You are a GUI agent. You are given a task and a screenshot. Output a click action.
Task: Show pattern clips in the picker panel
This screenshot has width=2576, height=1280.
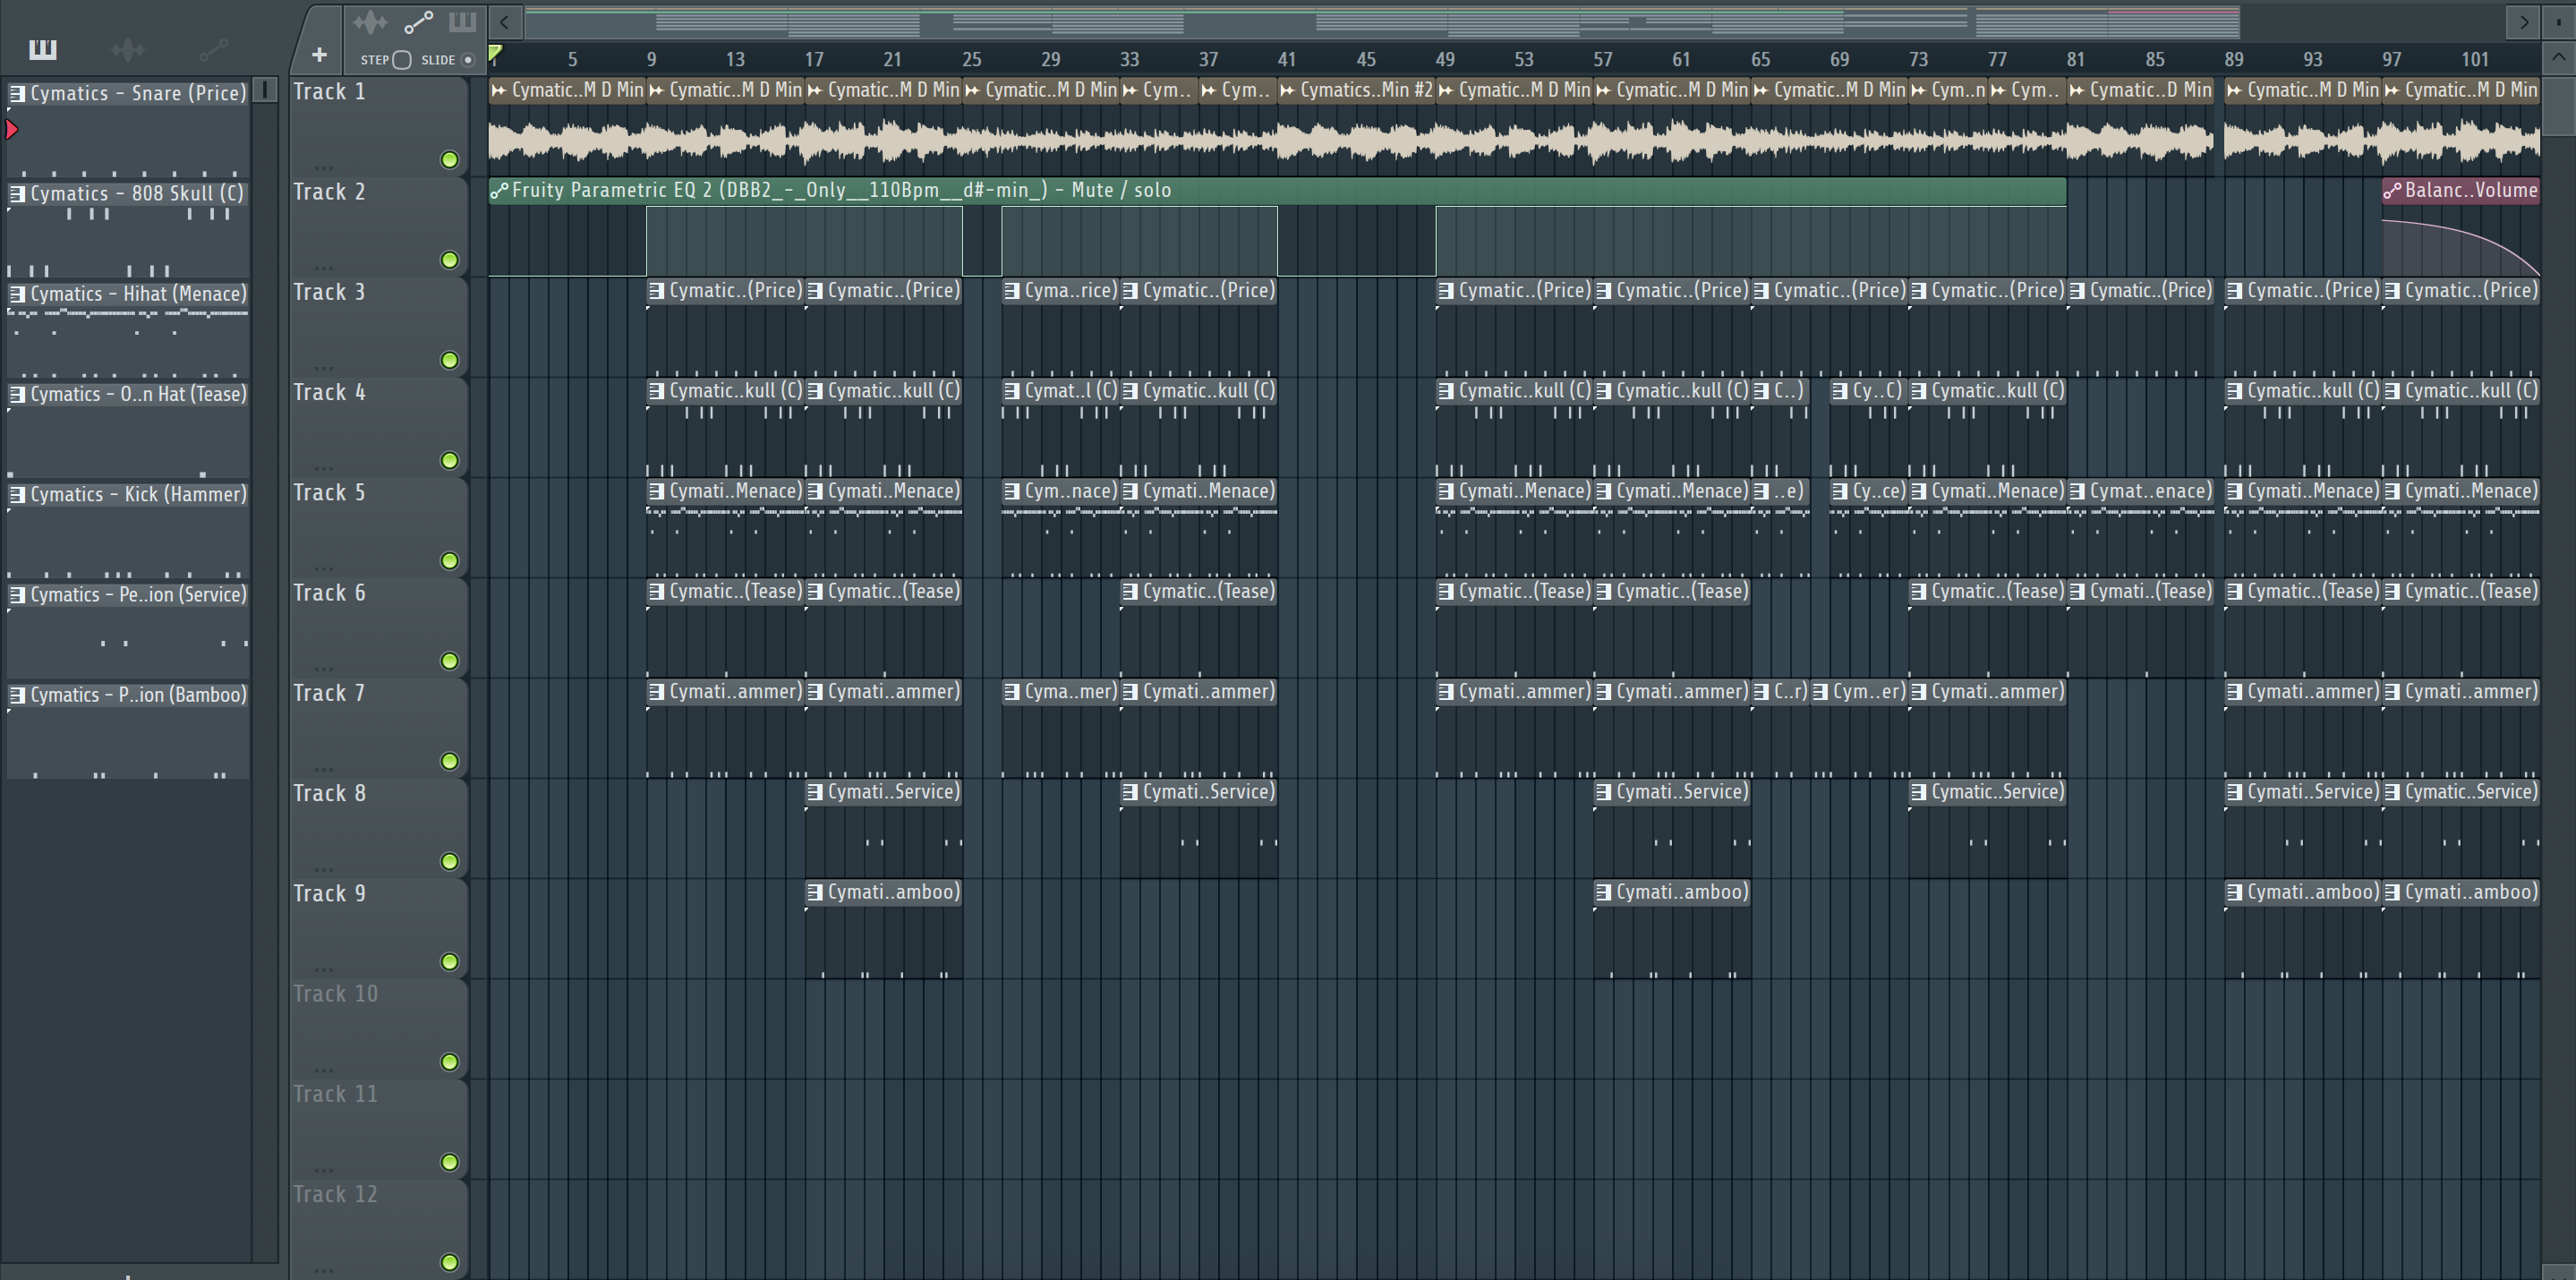click(43, 49)
